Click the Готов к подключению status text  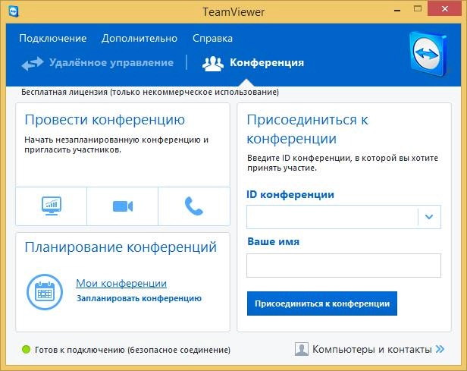pos(133,350)
